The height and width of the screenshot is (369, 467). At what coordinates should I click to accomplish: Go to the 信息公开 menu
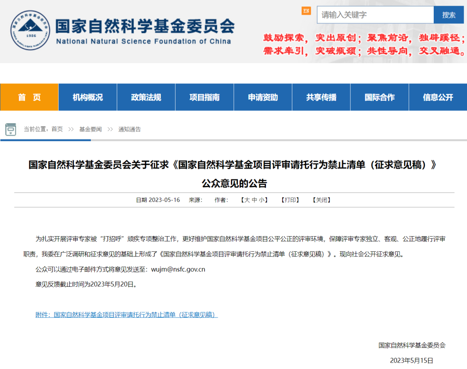click(x=438, y=97)
